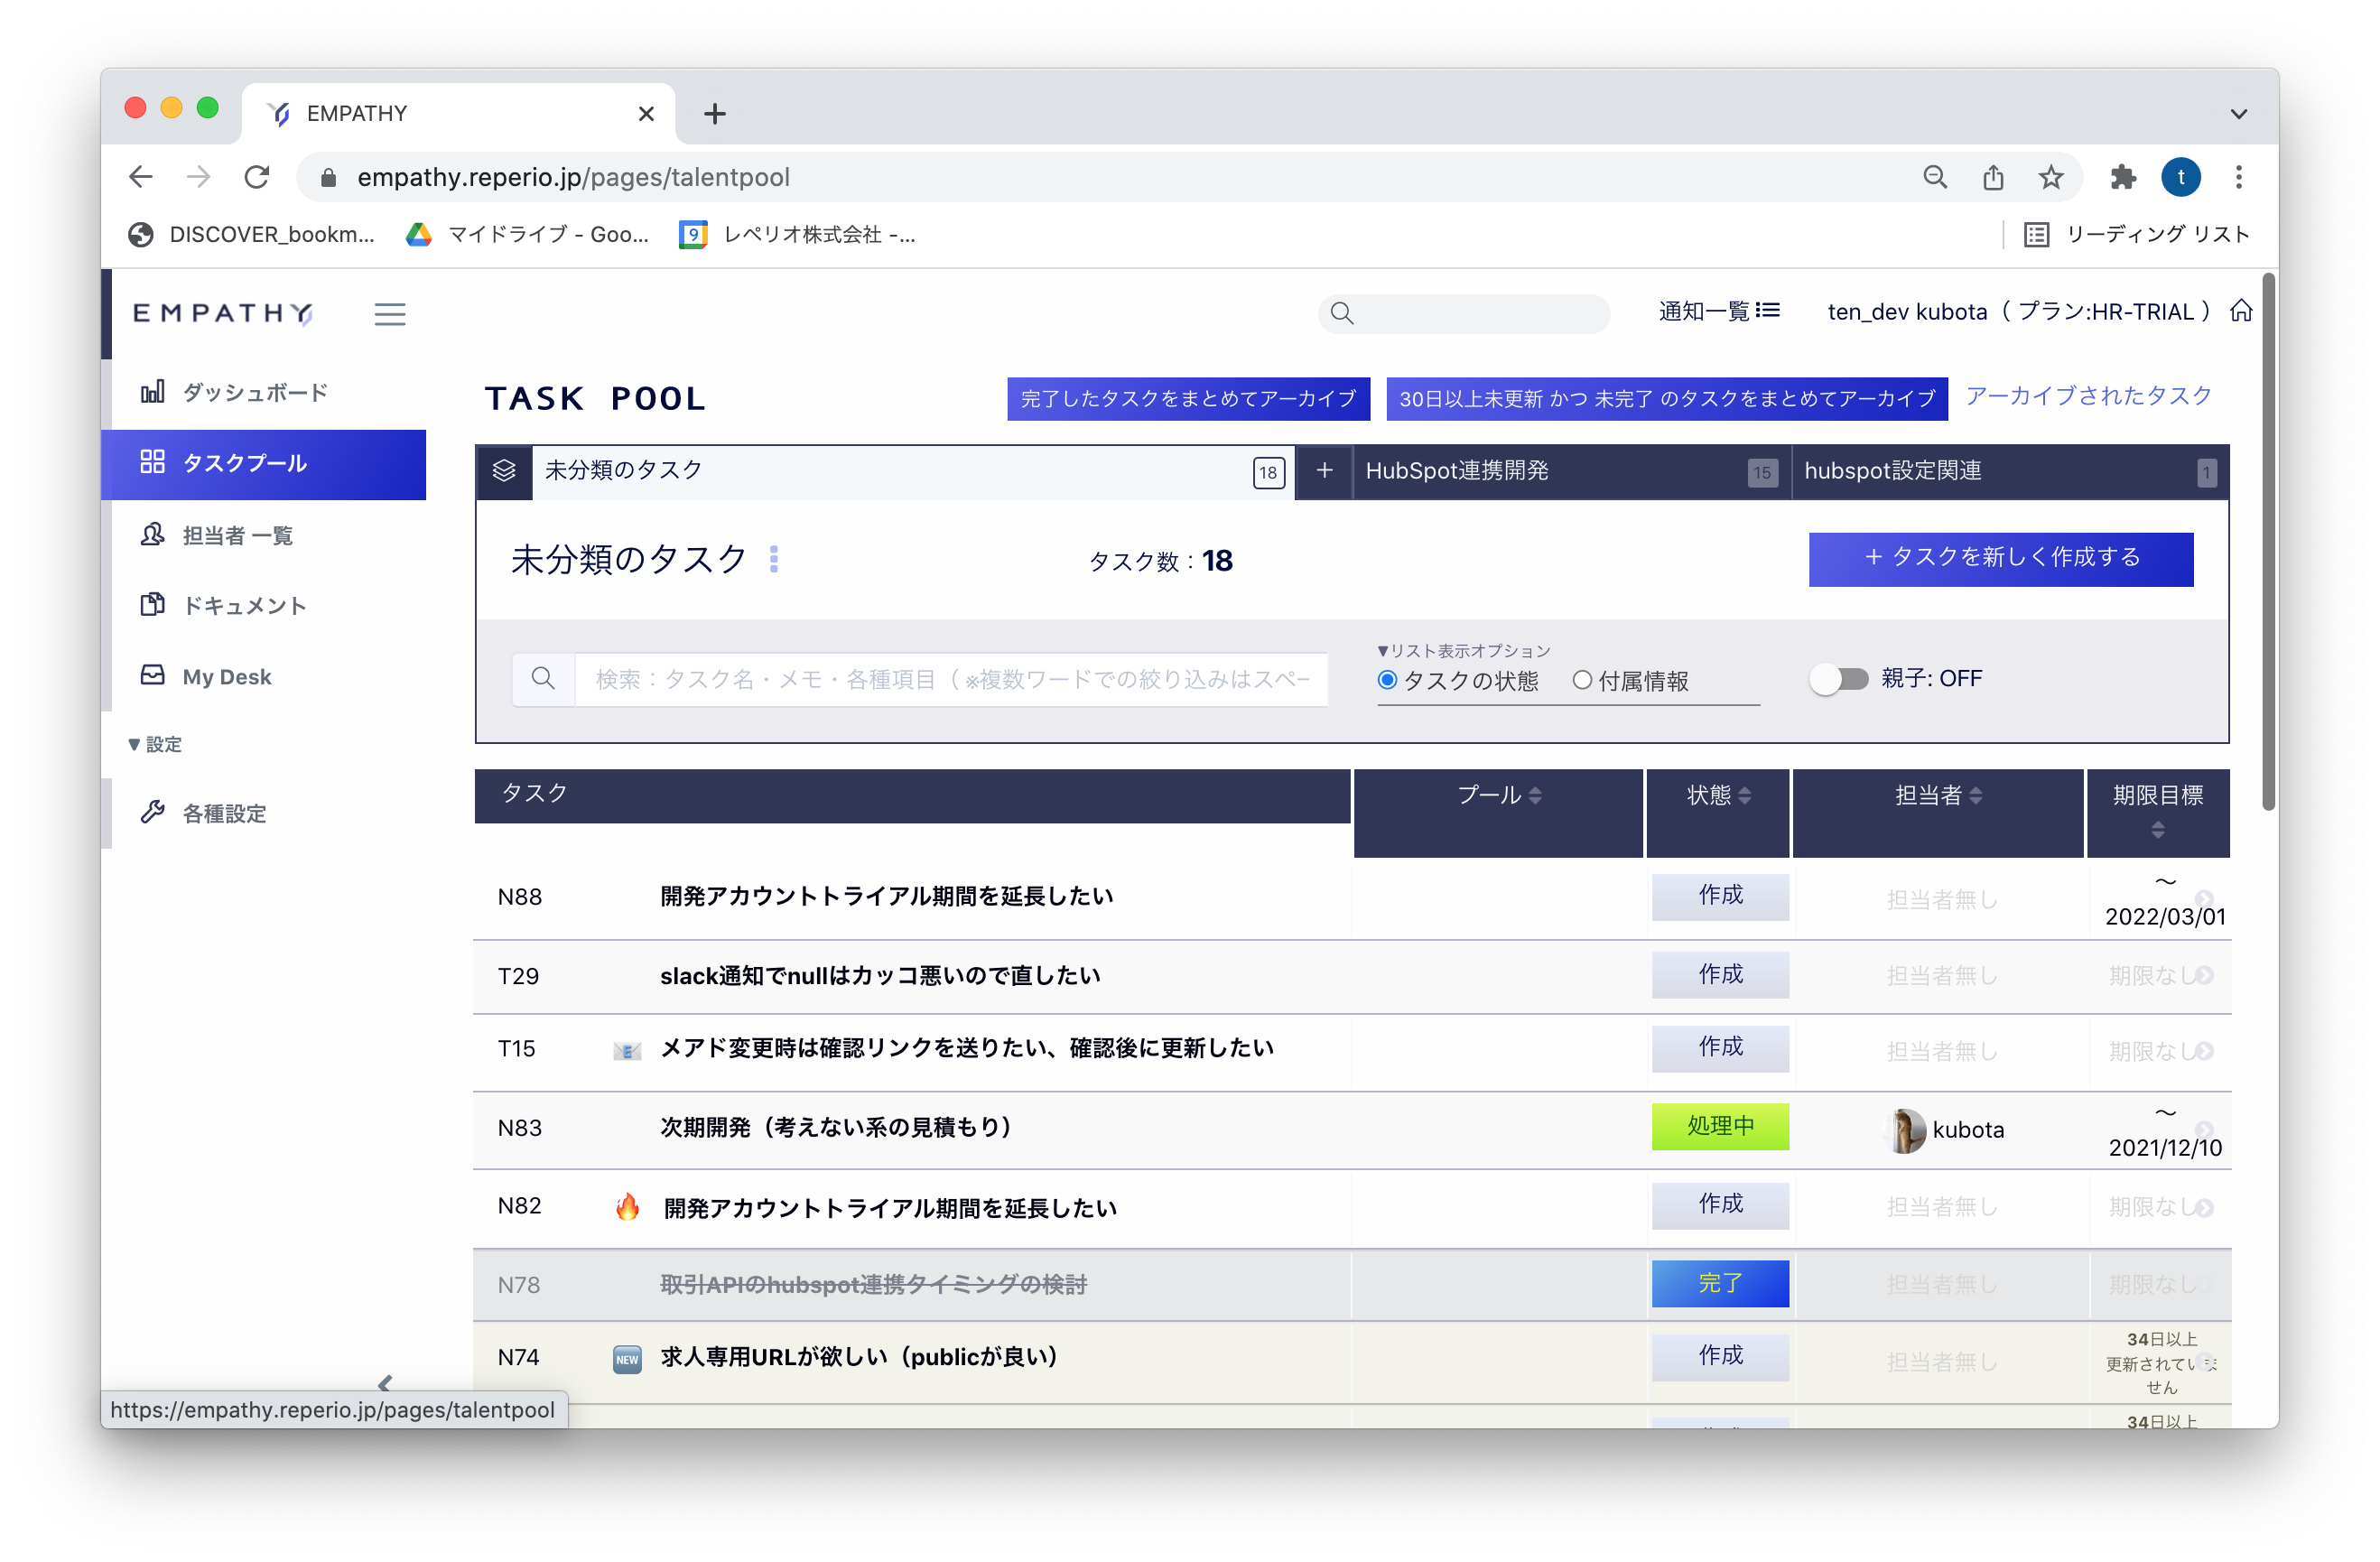Collapse sidebar with bottom chevron
This screenshot has height=1562, width=2380.
[385, 1383]
